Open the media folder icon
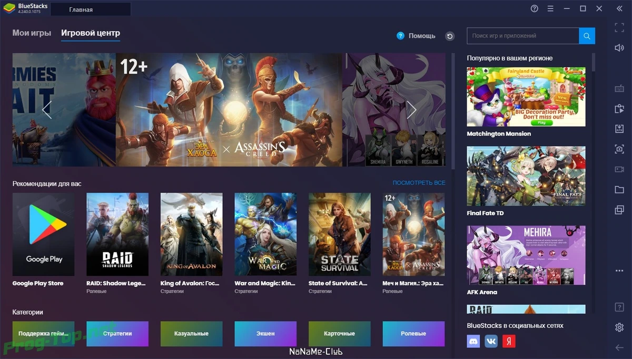The width and height of the screenshot is (632, 359). coord(619,189)
